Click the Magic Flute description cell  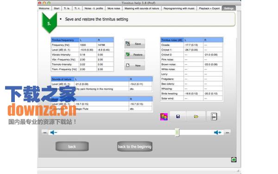tap(101, 109)
